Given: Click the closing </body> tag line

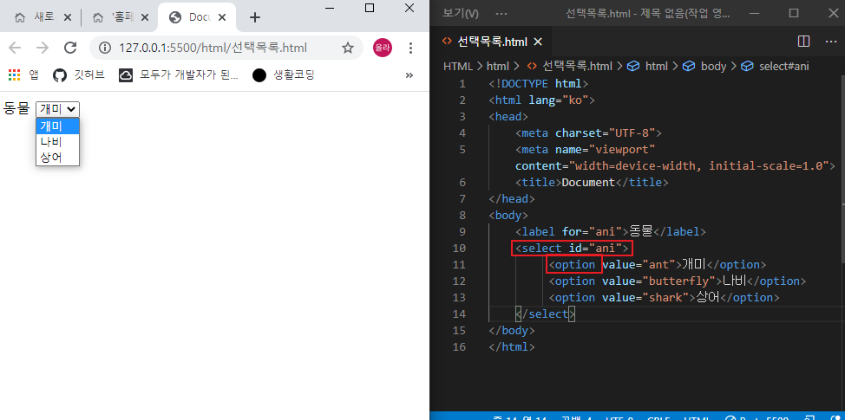Looking at the screenshot, I should tap(512, 330).
